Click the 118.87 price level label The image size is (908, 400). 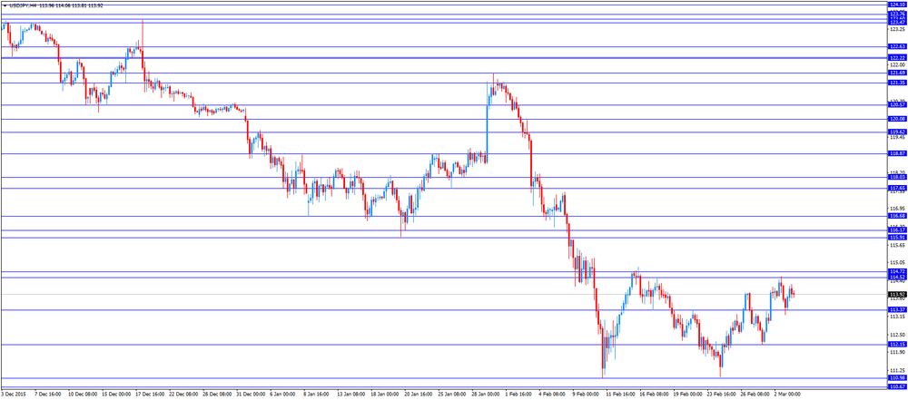(898, 153)
